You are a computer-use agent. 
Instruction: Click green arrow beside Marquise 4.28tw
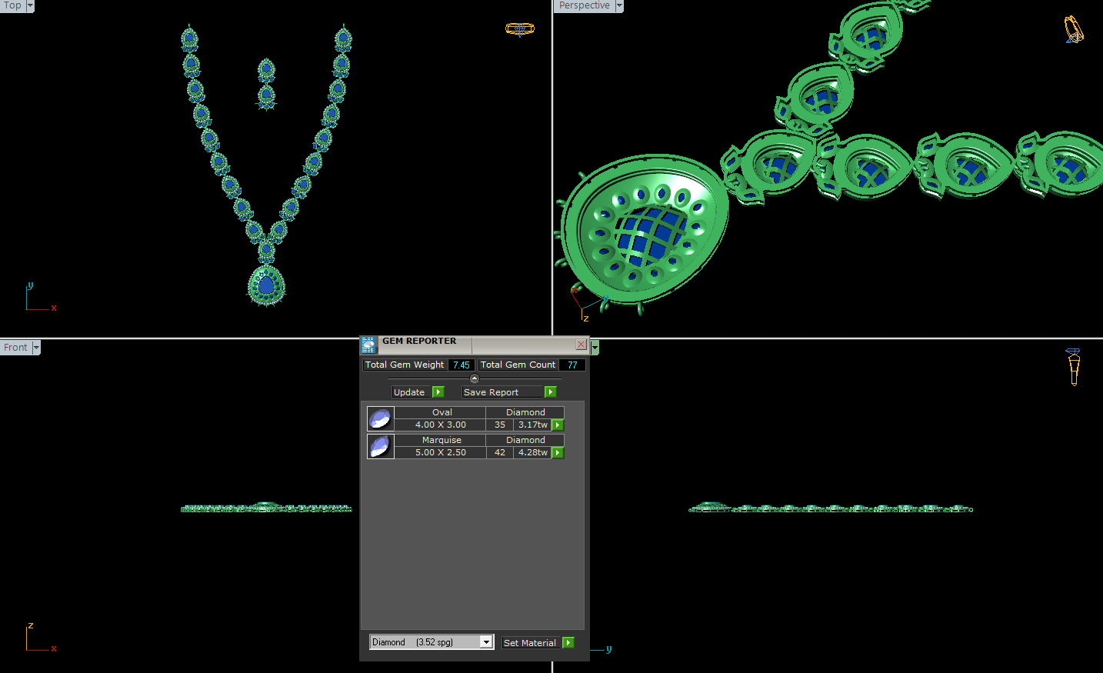(x=558, y=453)
